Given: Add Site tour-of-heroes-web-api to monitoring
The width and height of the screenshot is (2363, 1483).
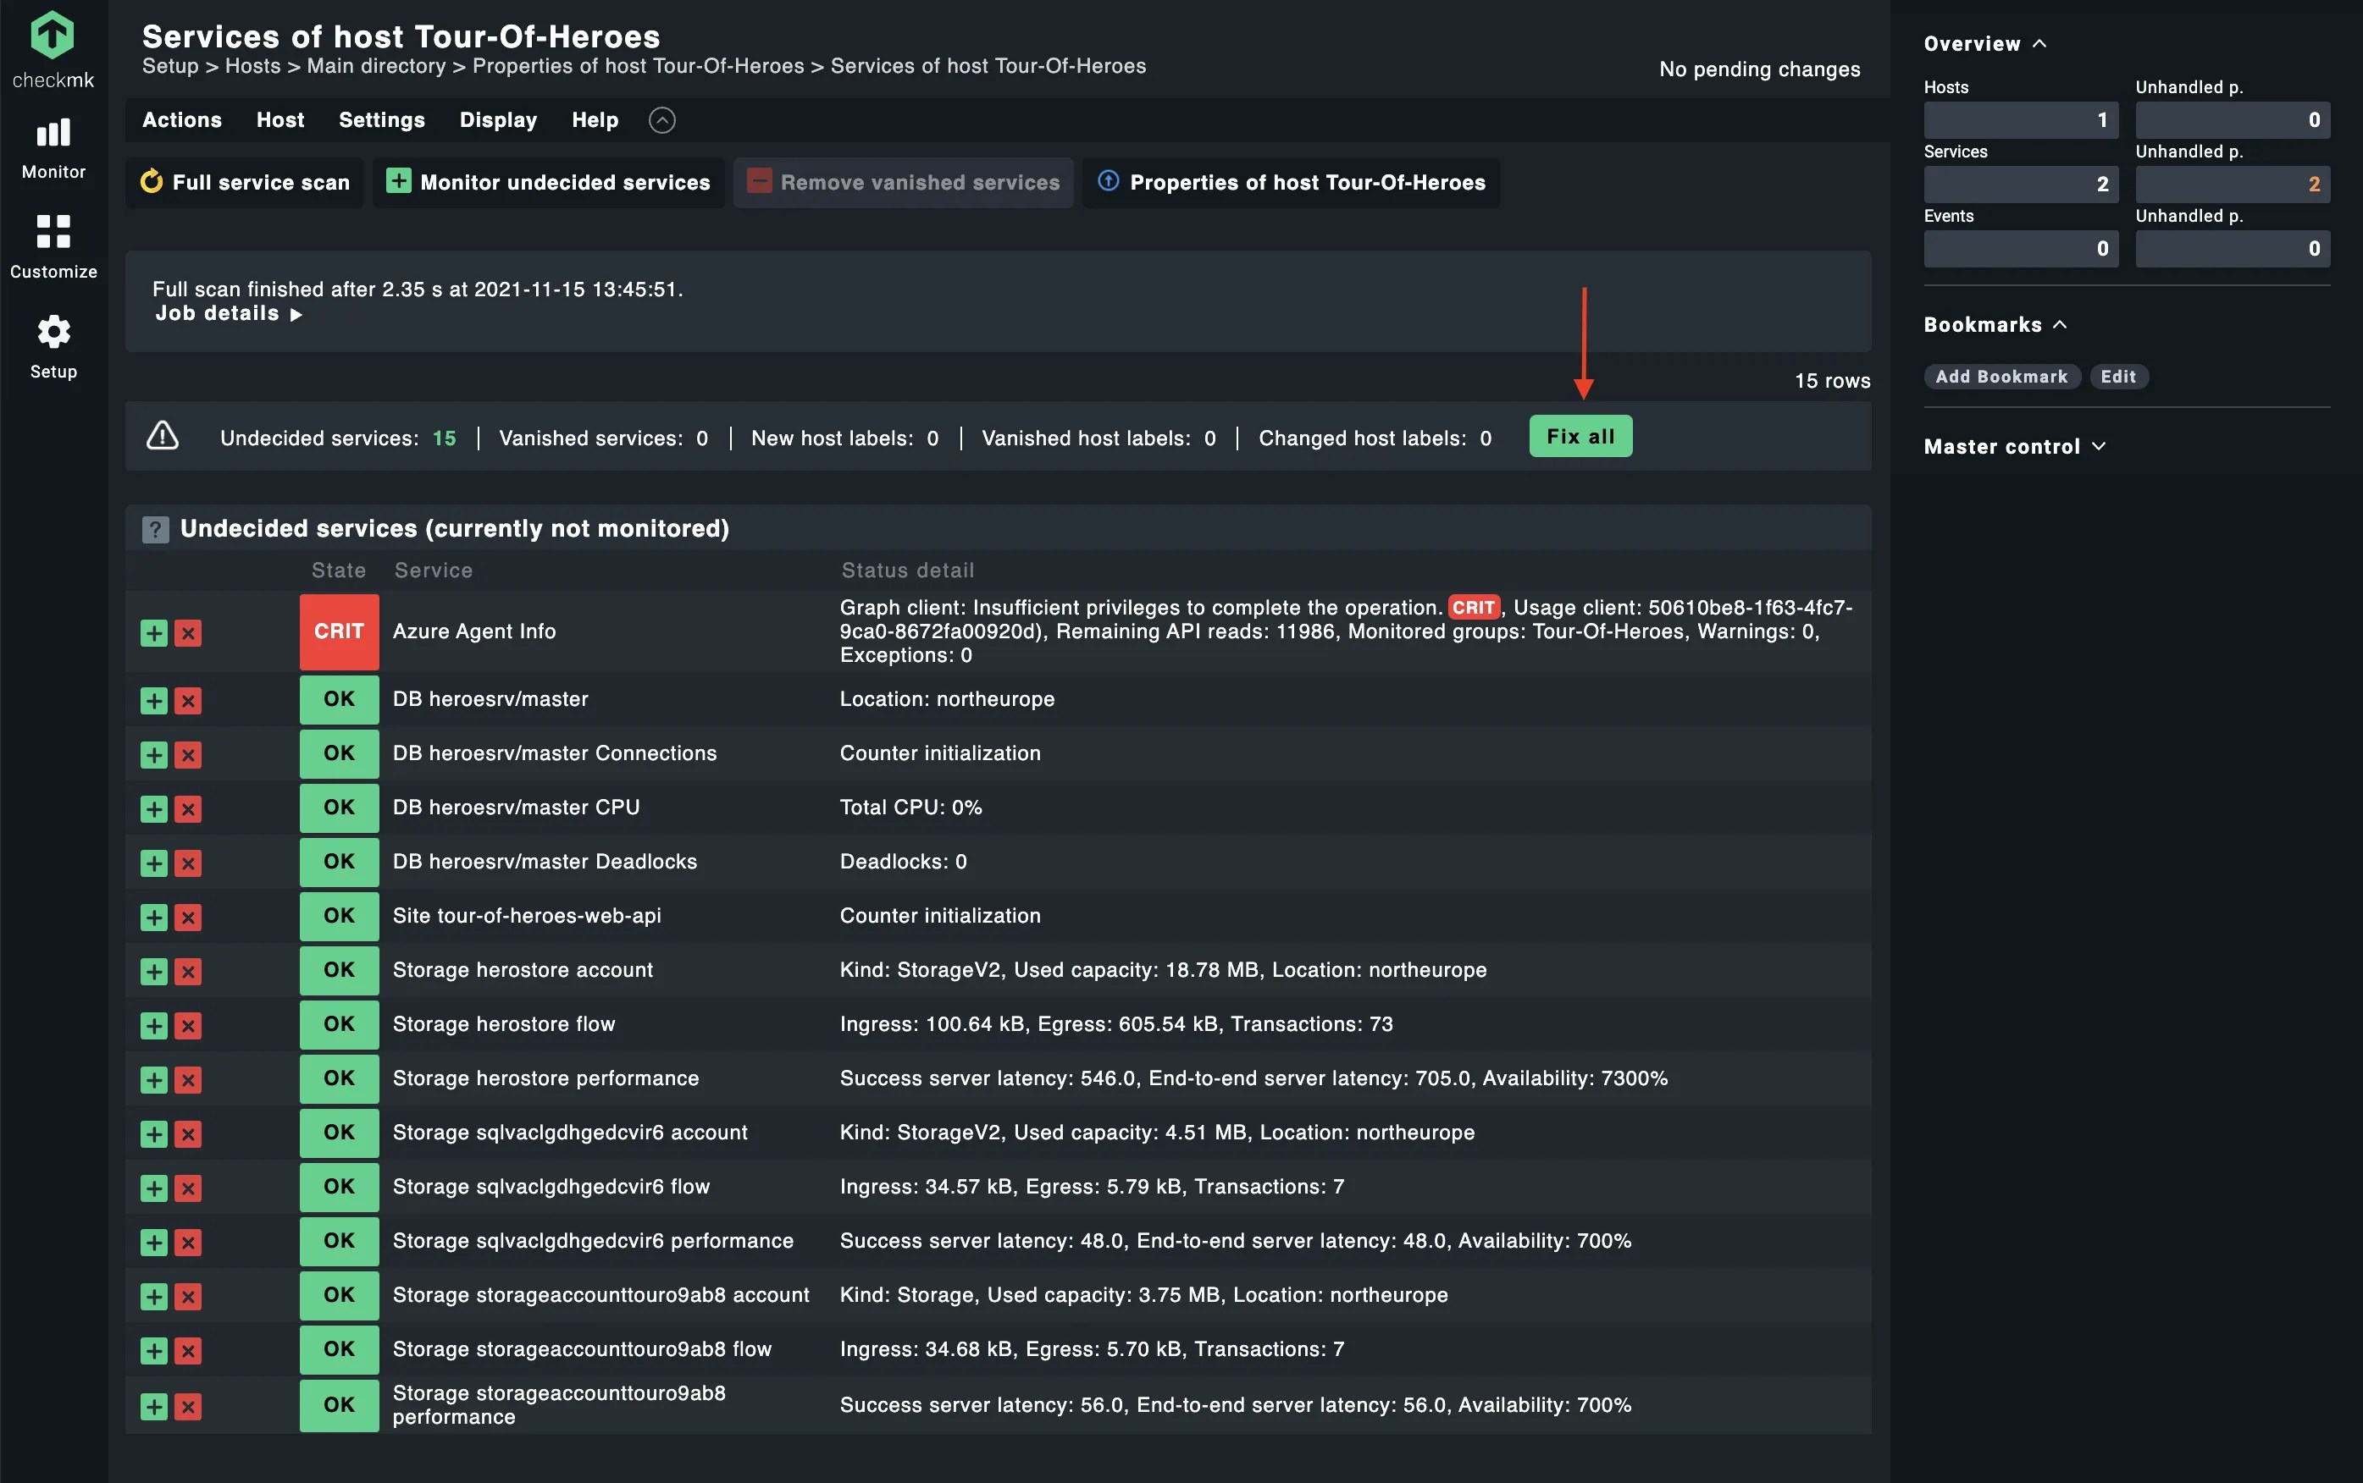Looking at the screenshot, I should (x=154, y=917).
